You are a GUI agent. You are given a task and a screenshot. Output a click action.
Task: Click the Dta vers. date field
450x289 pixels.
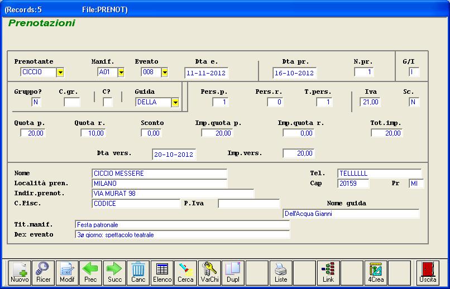coord(174,154)
